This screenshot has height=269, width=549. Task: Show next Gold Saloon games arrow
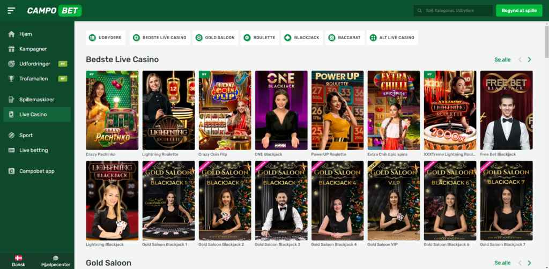pyautogui.click(x=529, y=263)
